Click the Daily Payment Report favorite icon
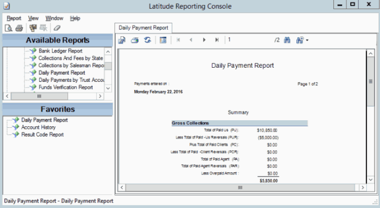This screenshot has height=208, width=380. (16, 120)
